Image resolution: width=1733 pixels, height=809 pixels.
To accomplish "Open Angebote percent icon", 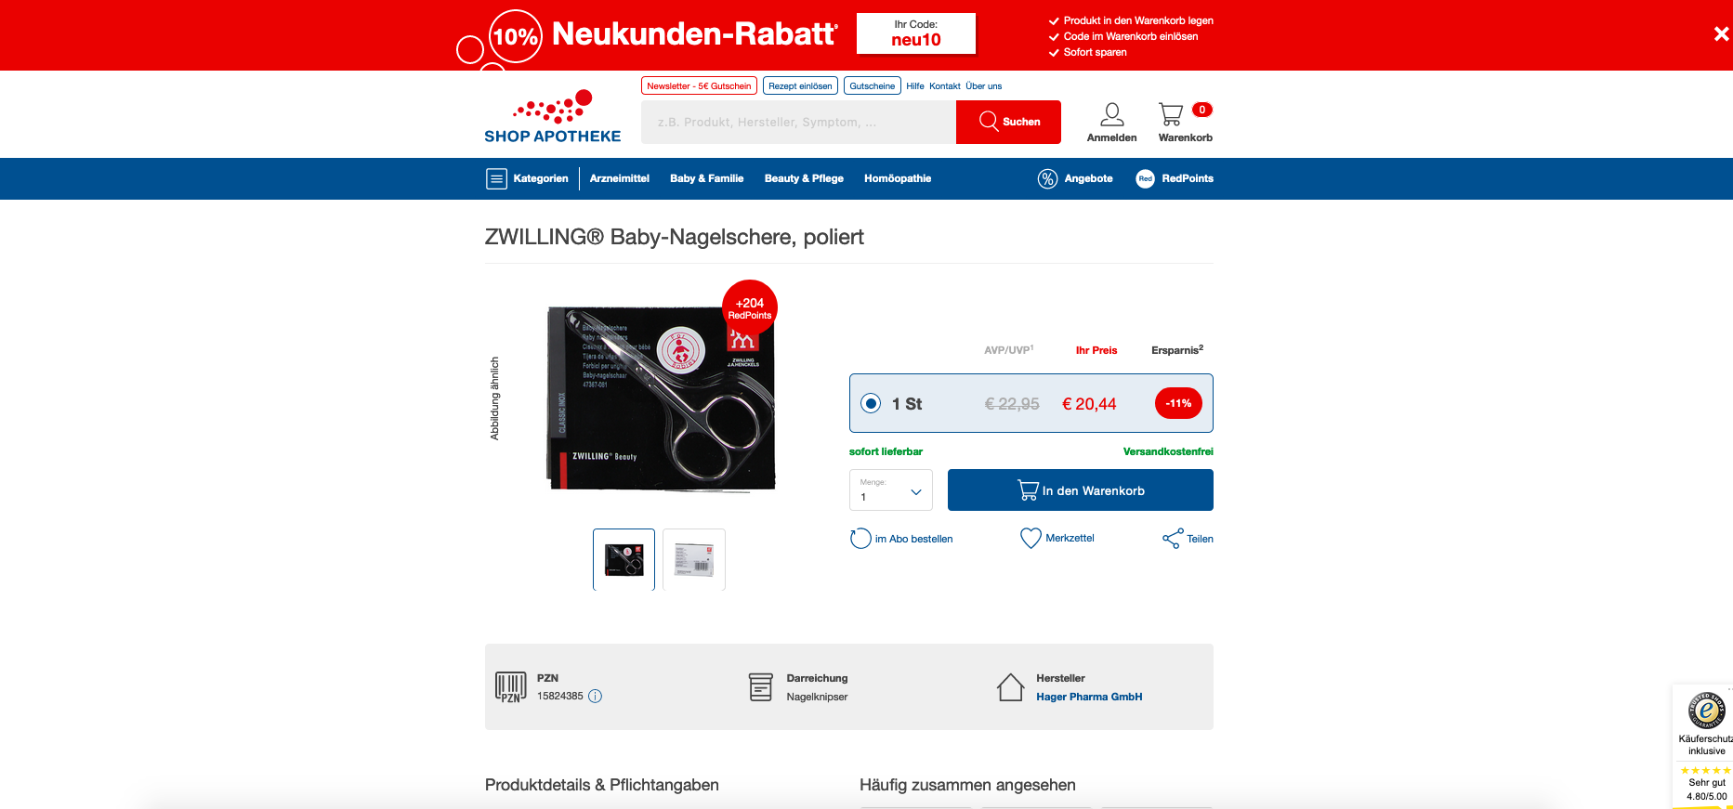I will pos(1047,179).
